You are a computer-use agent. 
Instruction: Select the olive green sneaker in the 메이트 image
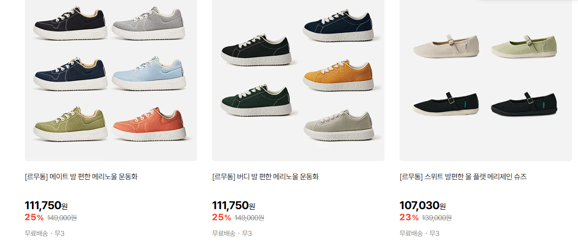coord(71,124)
